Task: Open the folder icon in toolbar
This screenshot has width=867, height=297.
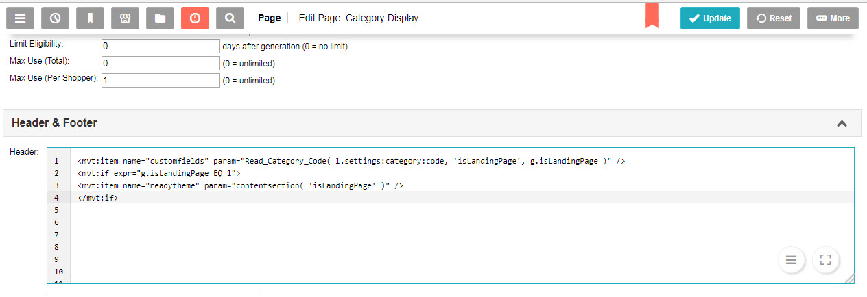Action: pos(160,18)
